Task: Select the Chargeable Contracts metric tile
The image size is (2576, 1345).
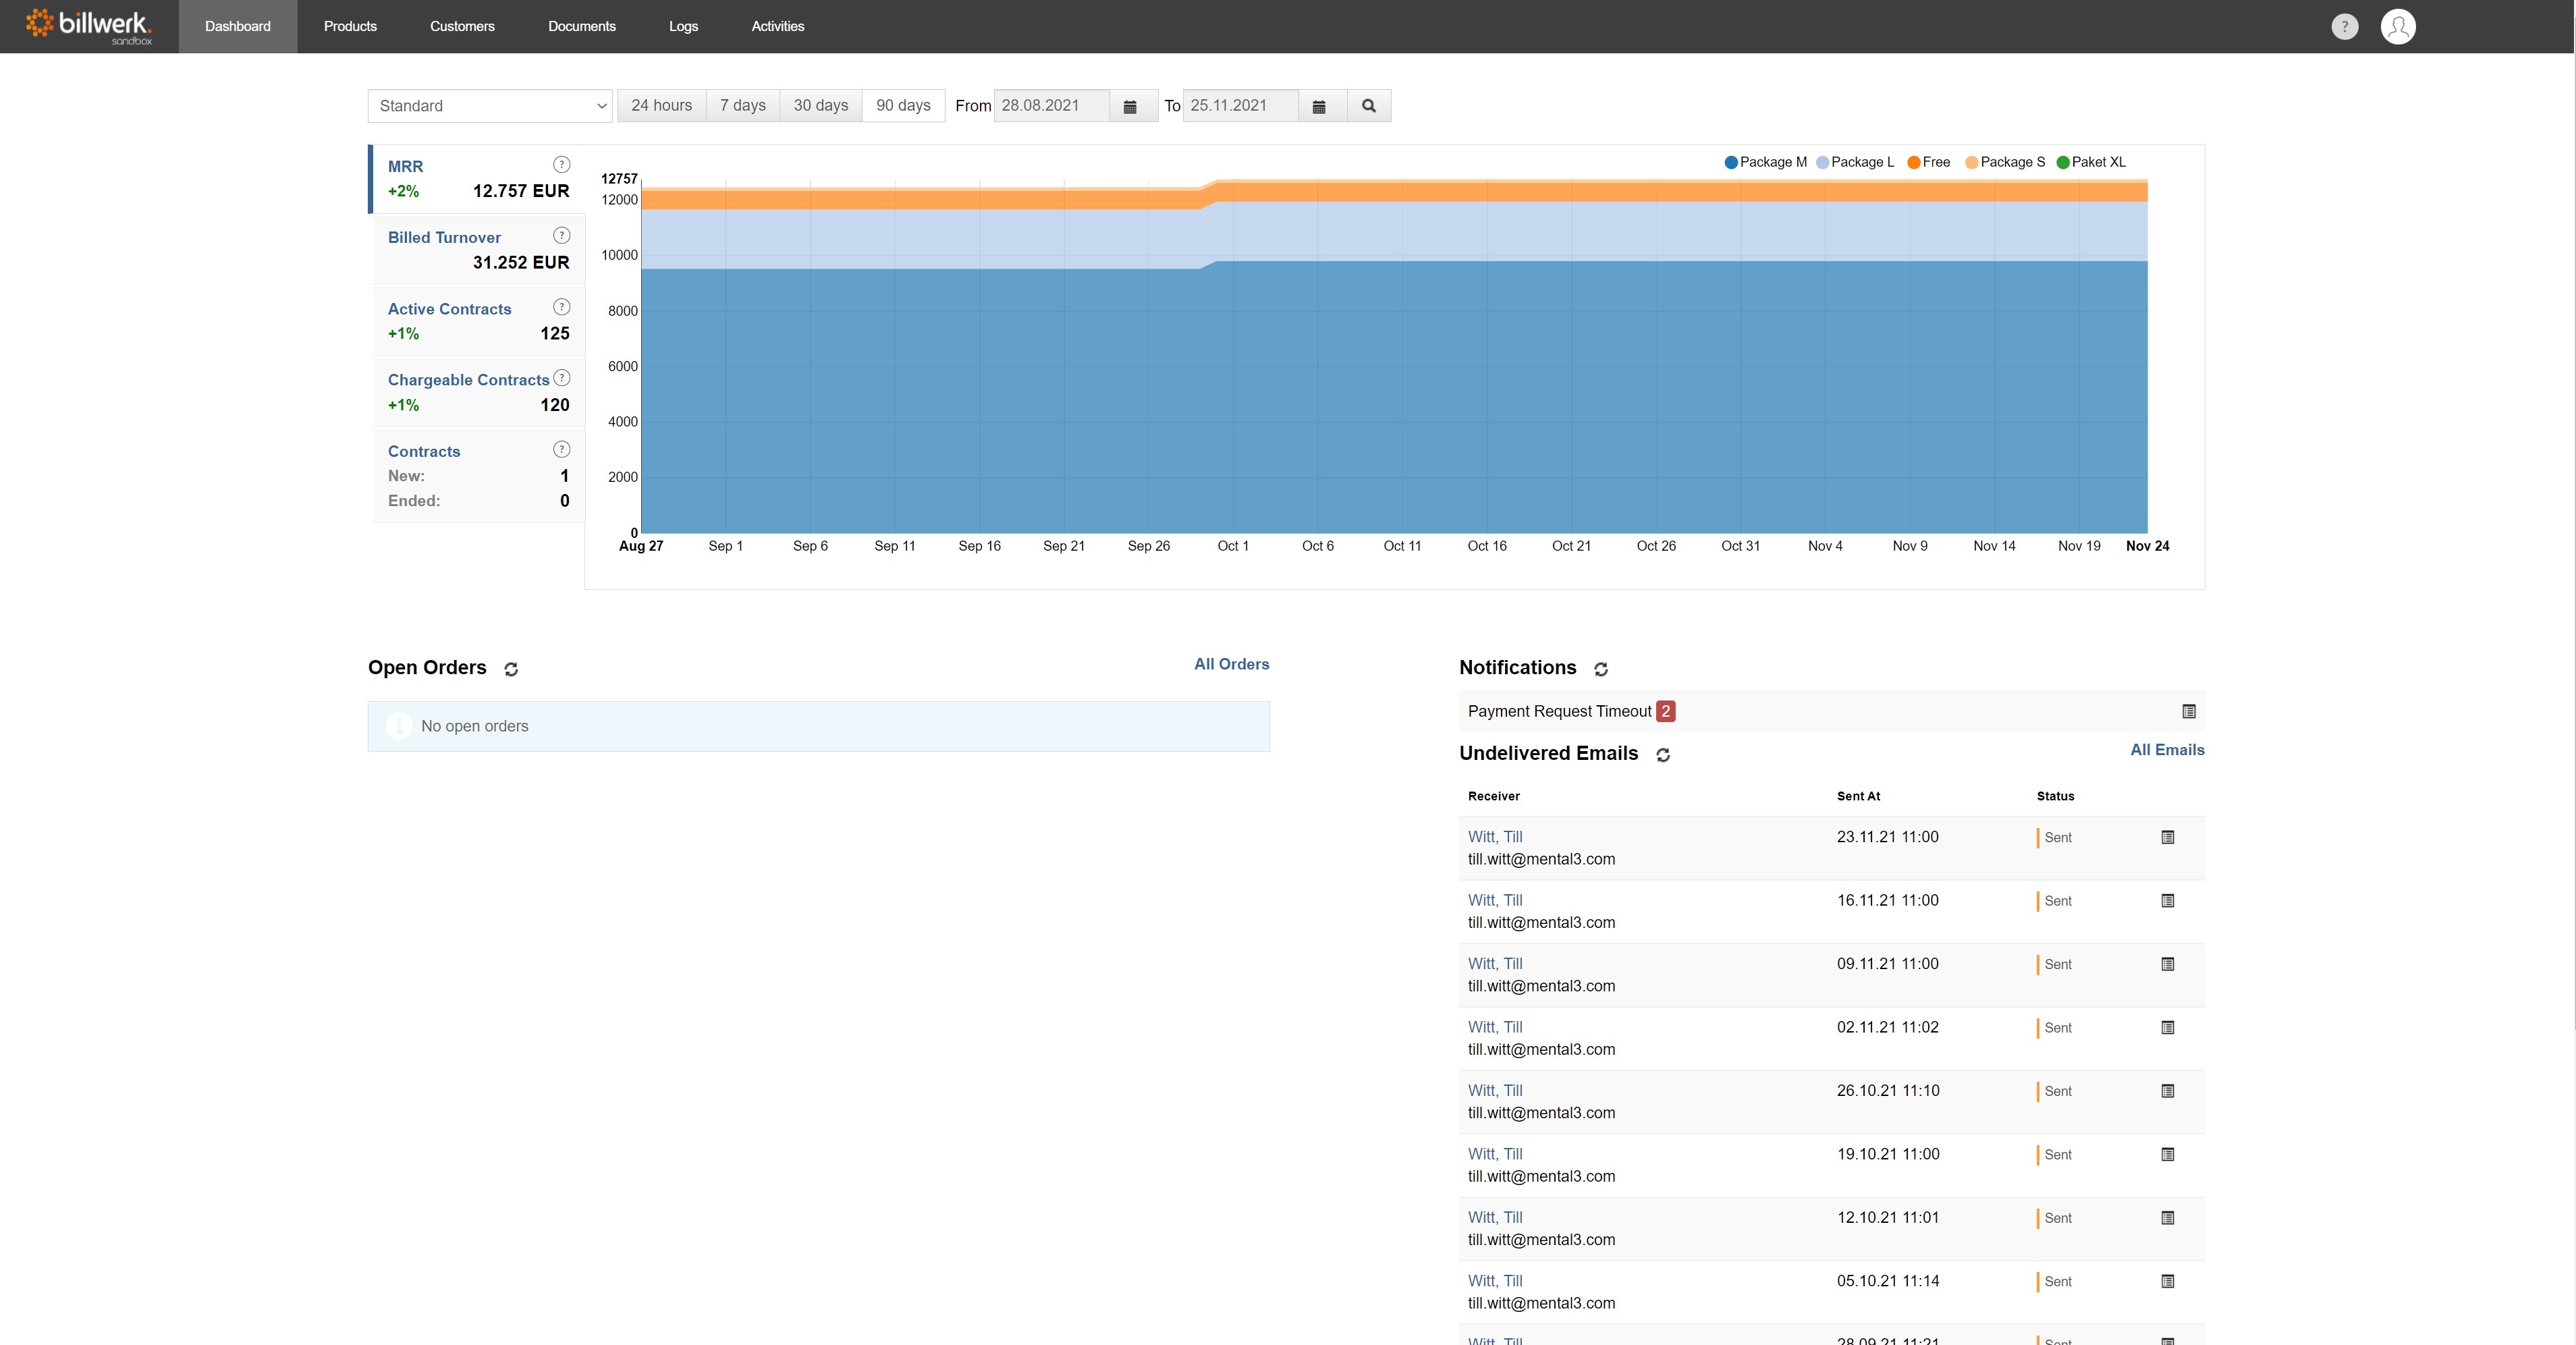Action: pyautogui.click(x=478, y=392)
